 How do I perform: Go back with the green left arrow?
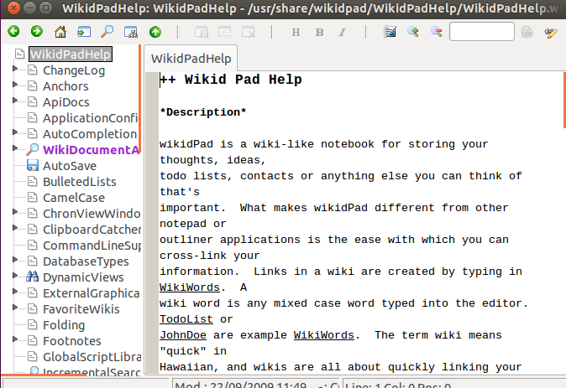tap(13, 31)
